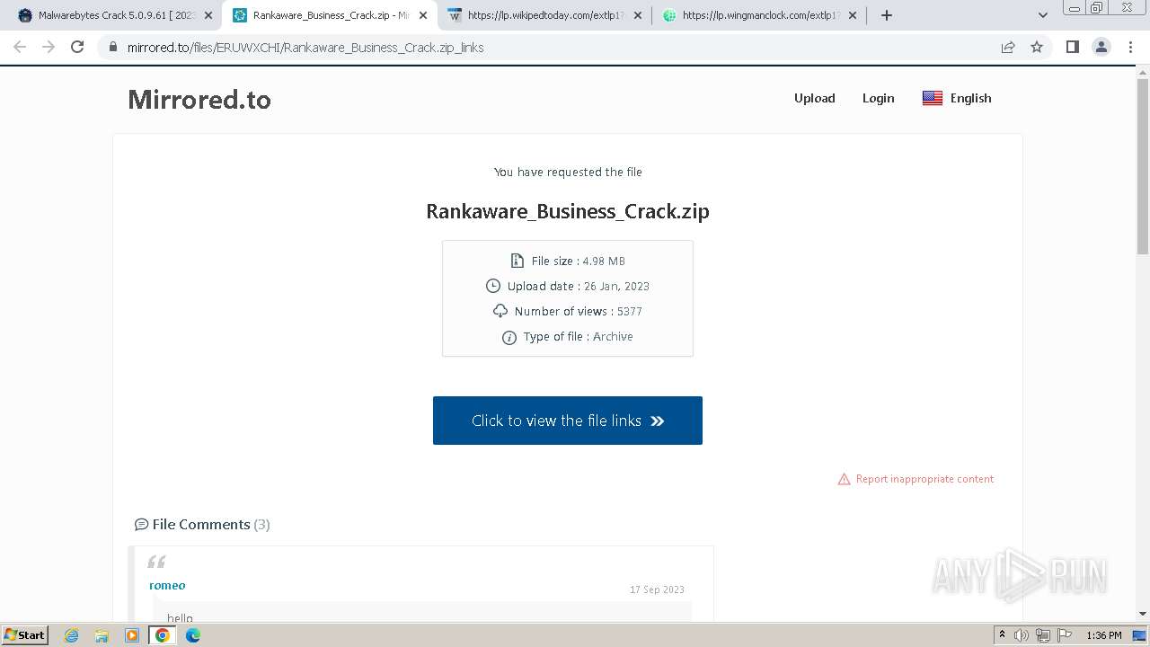
Task: Click to view the file links button
Action: point(568,421)
